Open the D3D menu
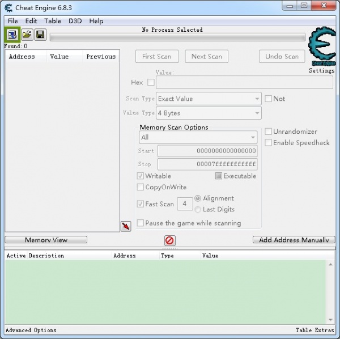The image size is (340, 339). pos(75,21)
